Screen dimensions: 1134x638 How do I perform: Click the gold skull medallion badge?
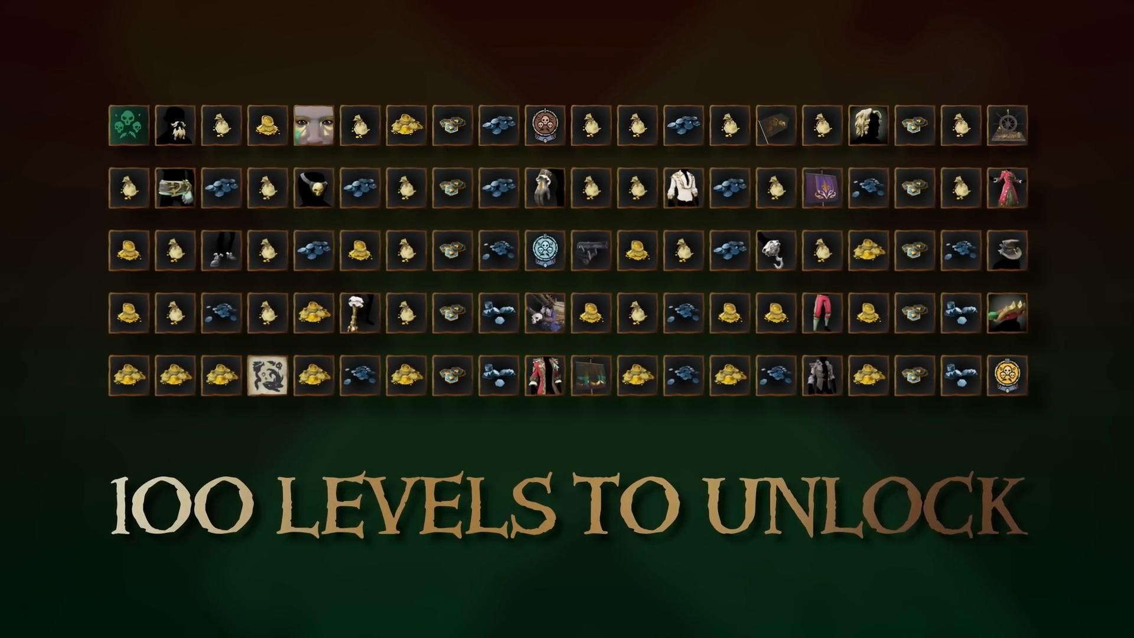tap(1007, 375)
